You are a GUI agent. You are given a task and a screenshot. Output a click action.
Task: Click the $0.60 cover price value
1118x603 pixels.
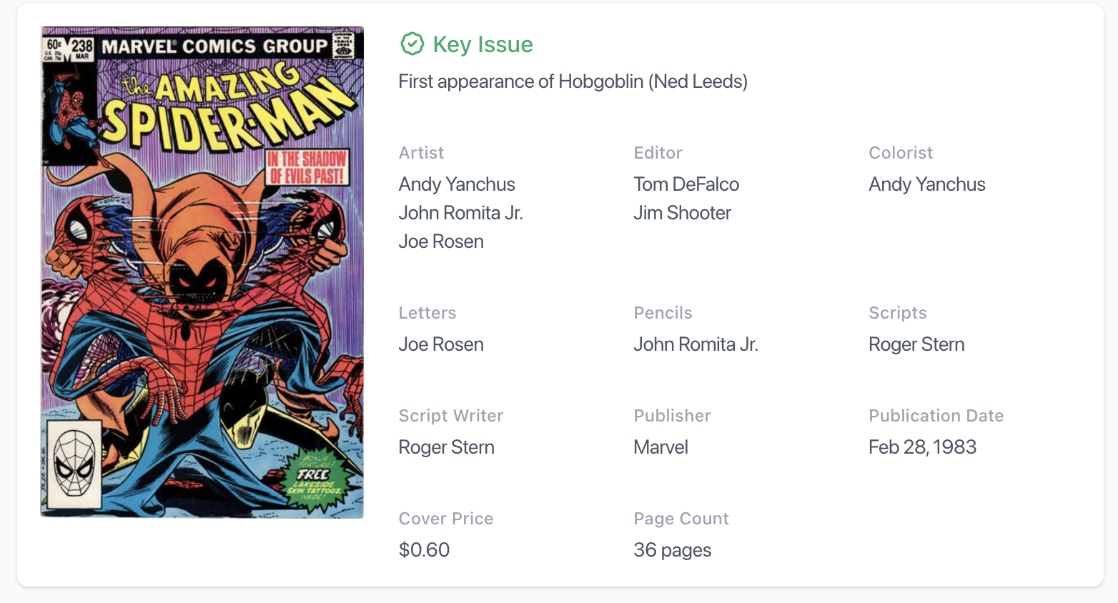pyautogui.click(x=424, y=550)
